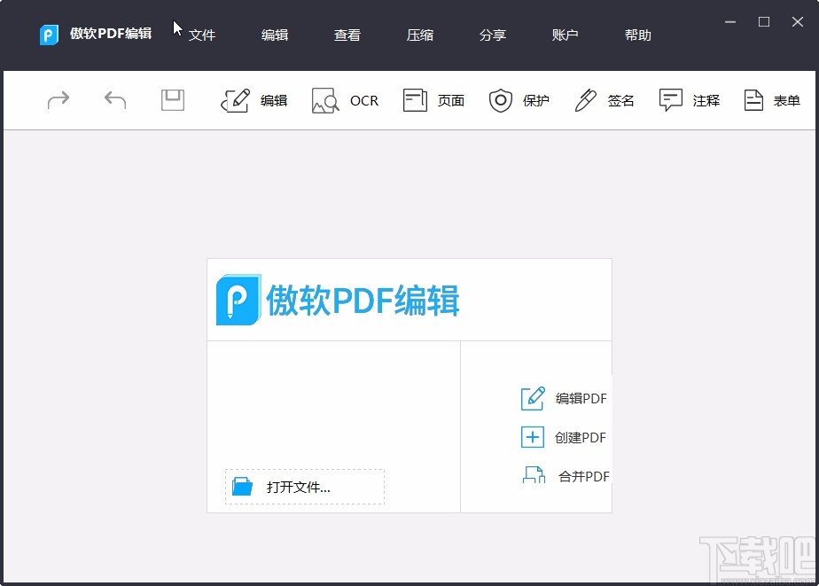819x586 pixels.
Task: Click the 页面 (Page) tool icon
Action: (x=413, y=100)
